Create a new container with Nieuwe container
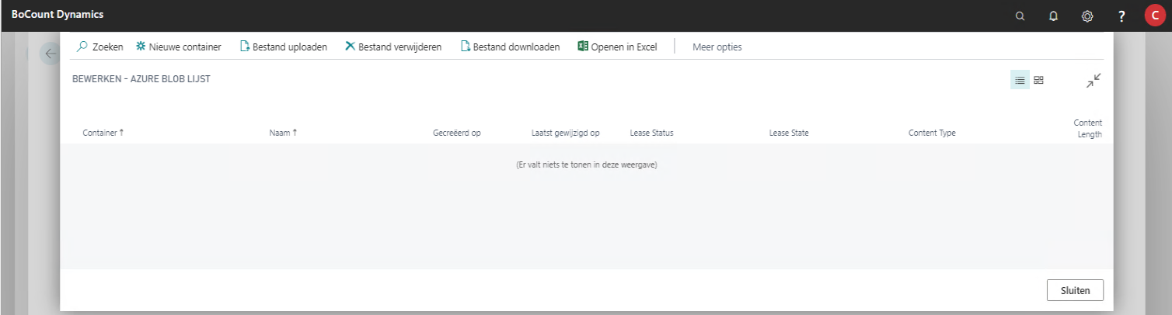1172x315 pixels. 178,47
